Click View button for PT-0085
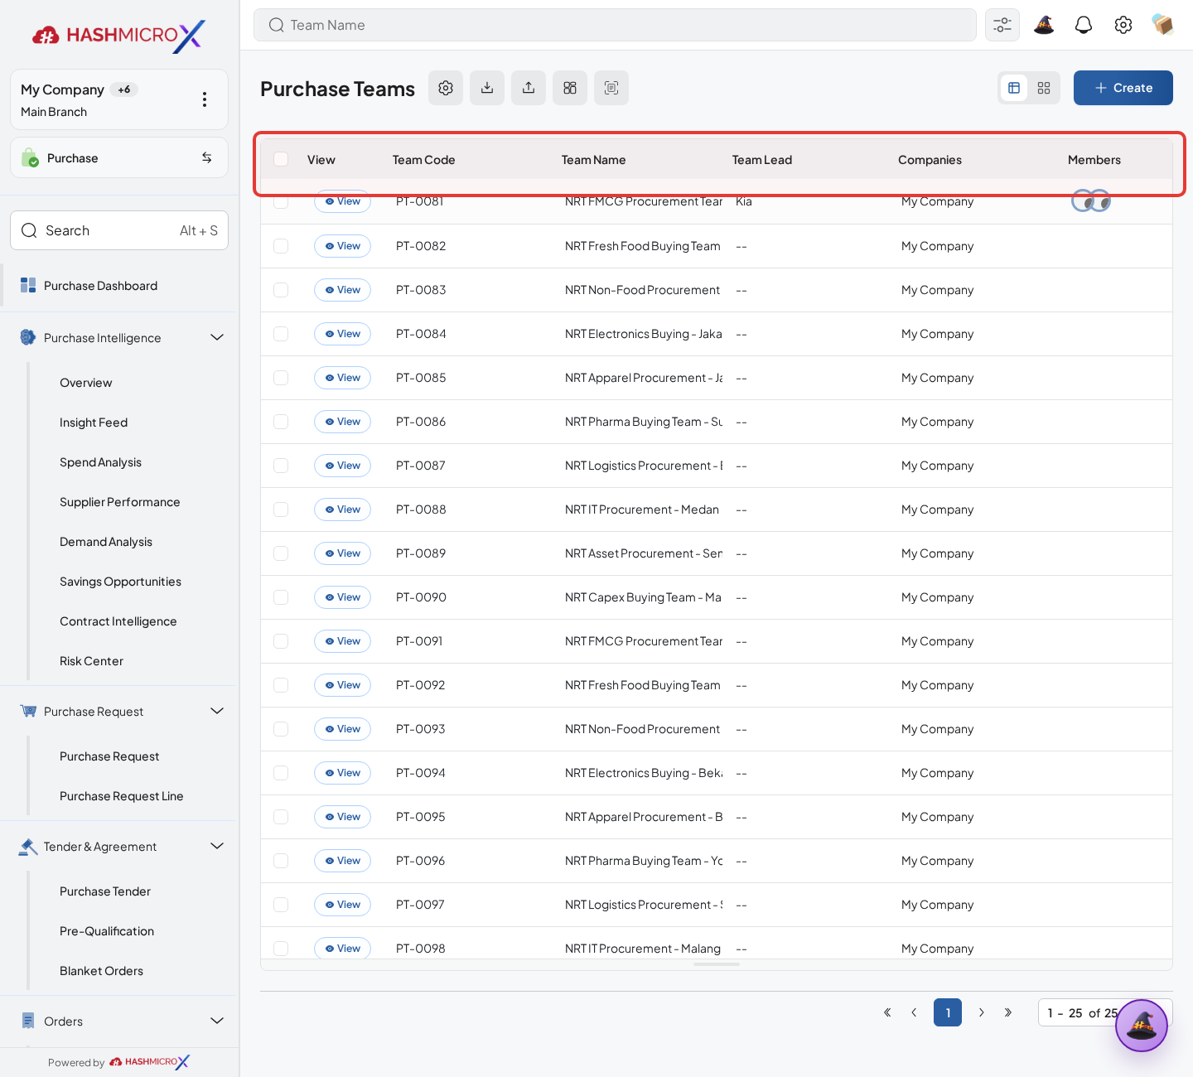This screenshot has width=1193, height=1077. (342, 378)
